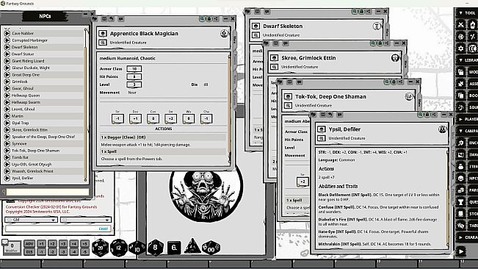Click the NPC list search field
478x269 pixels.
click(x=48, y=192)
